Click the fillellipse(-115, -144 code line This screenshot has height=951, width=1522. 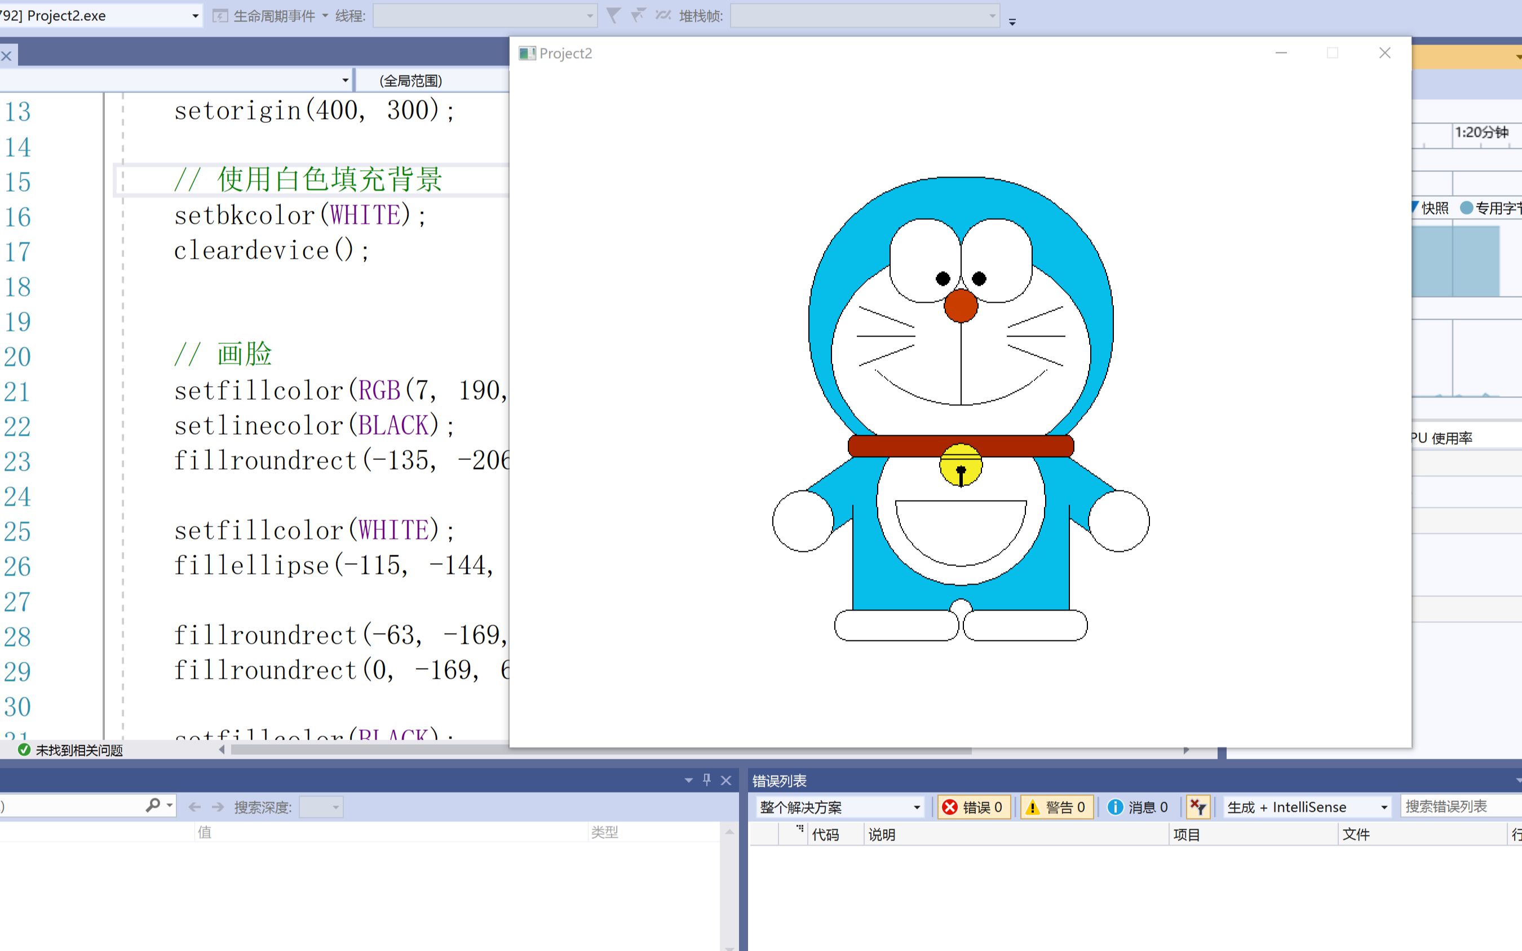pos(333,565)
